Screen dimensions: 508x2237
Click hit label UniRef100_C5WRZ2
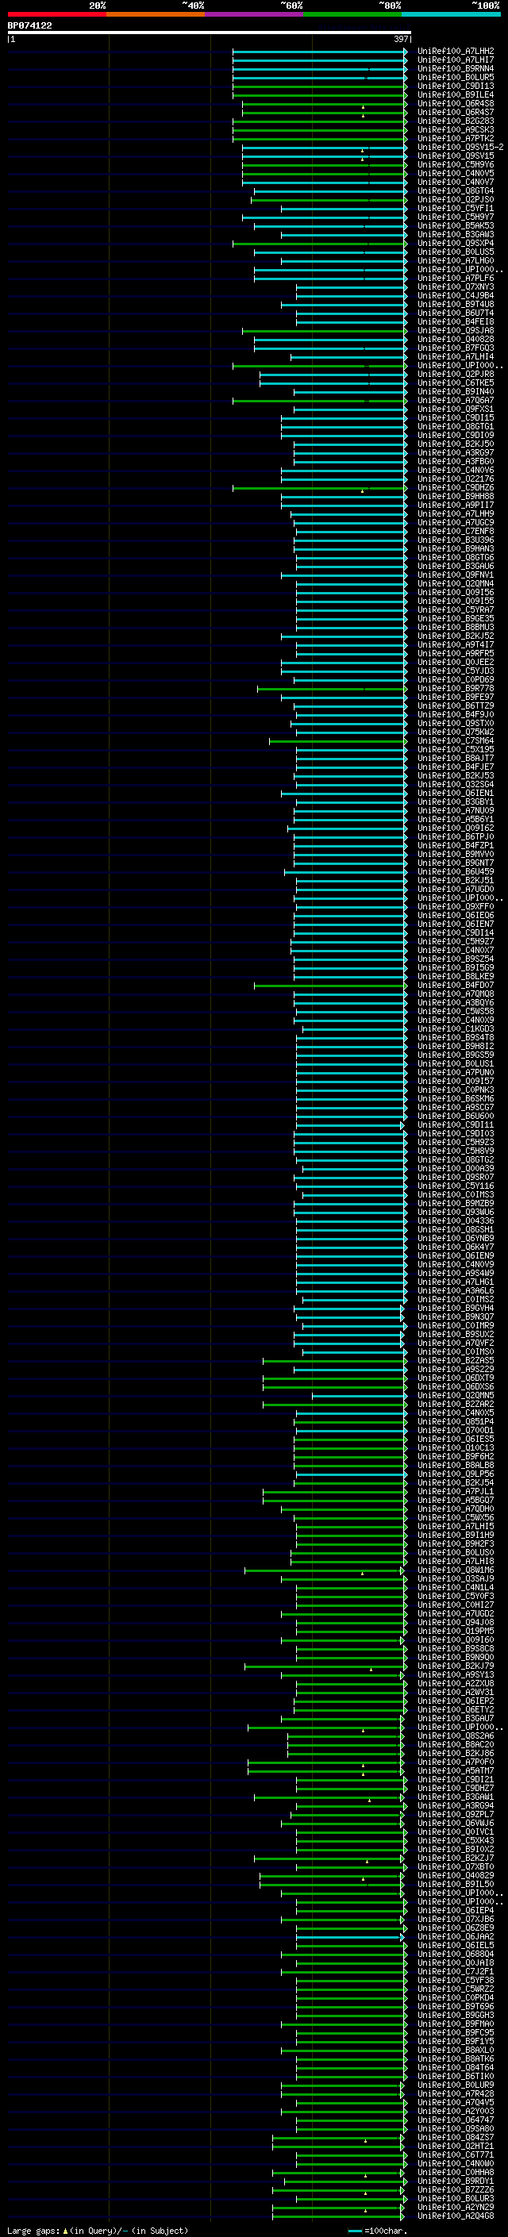coord(456,1989)
